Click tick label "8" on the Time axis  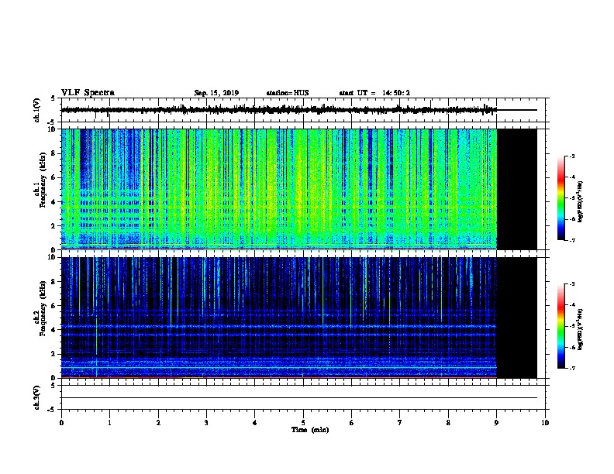coord(448,423)
